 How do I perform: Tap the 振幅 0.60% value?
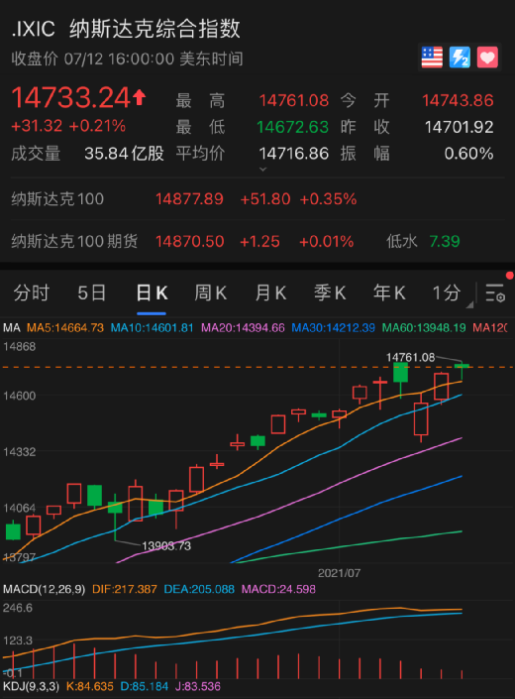click(x=468, y=154)
